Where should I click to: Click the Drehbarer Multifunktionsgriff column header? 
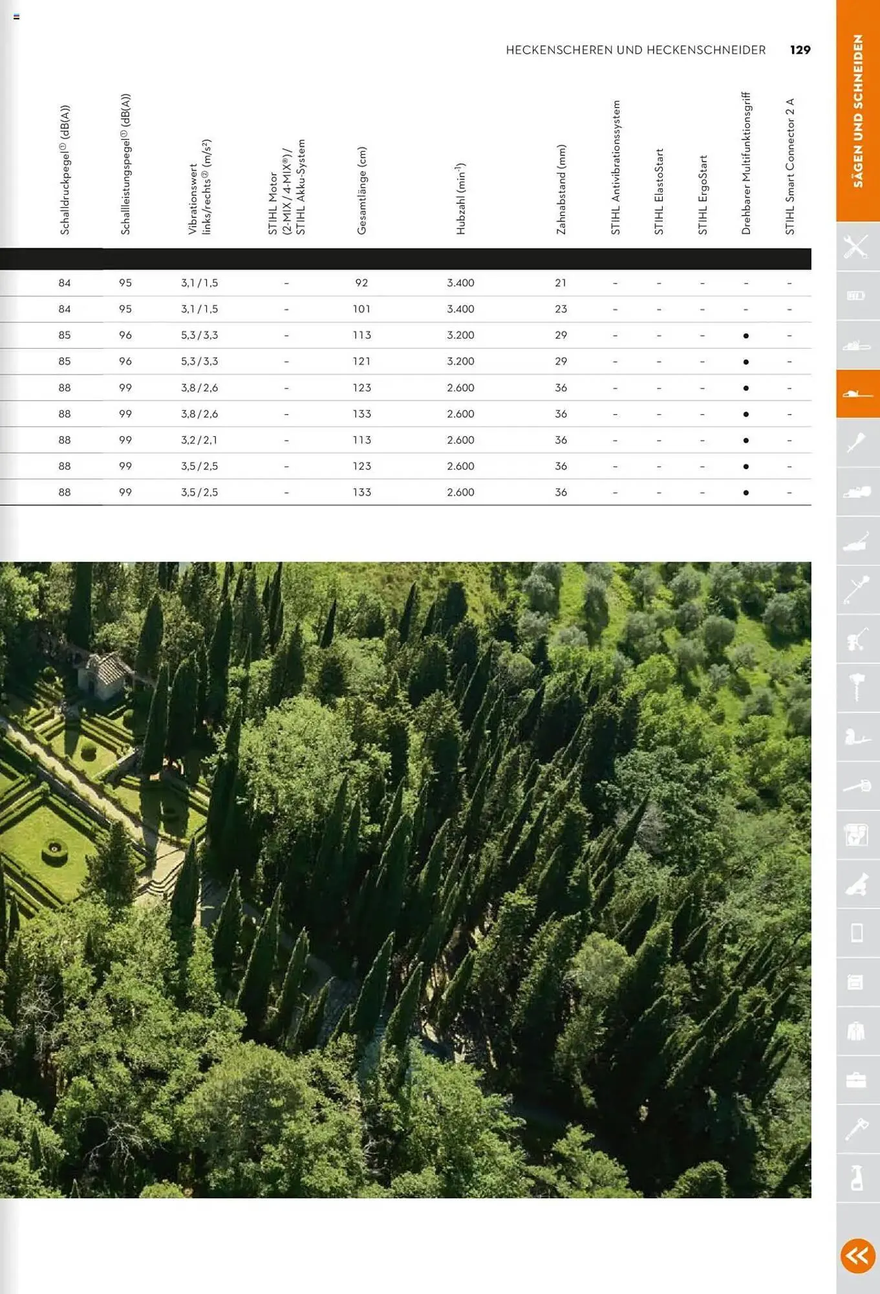(746, 162)
